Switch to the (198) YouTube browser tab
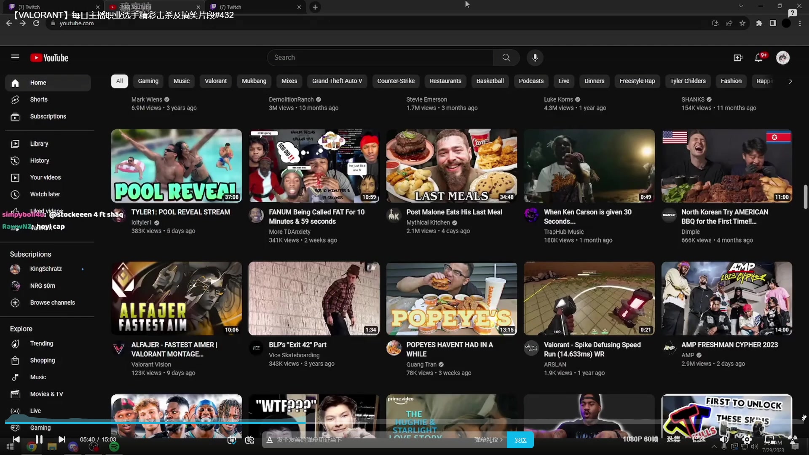Image resolution: width=809 pixels, height=455 pixels. (154, 7)
